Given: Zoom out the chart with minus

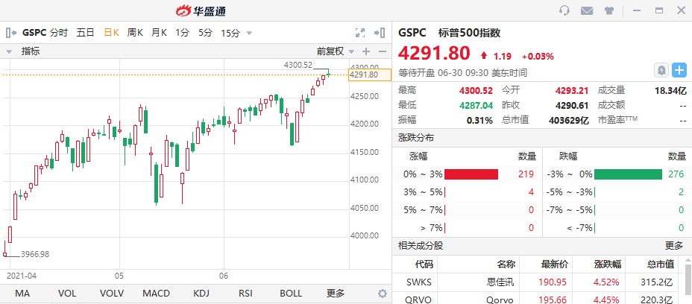Looking at the screenshot, I should pyautogui.click(x=383, y=51).
